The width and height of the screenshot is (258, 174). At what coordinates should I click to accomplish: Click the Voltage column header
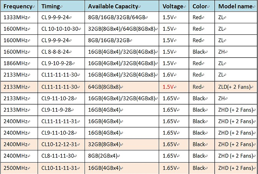(x=174, y=6)
